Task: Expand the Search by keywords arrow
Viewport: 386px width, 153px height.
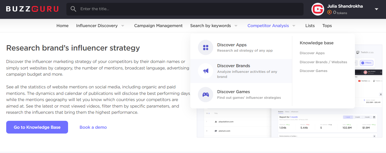Action: coord(236,26)
